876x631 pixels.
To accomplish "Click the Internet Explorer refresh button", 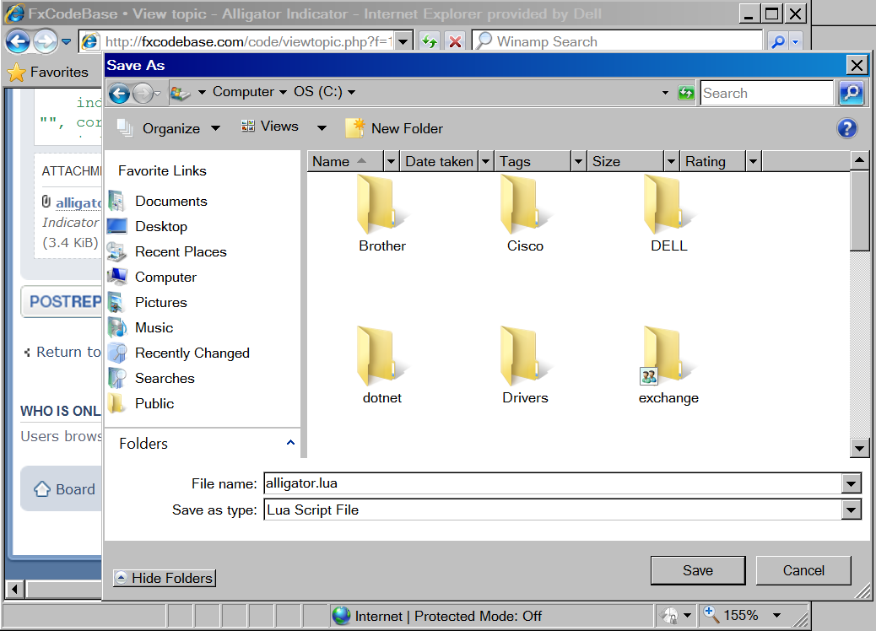I will point(430,41).
